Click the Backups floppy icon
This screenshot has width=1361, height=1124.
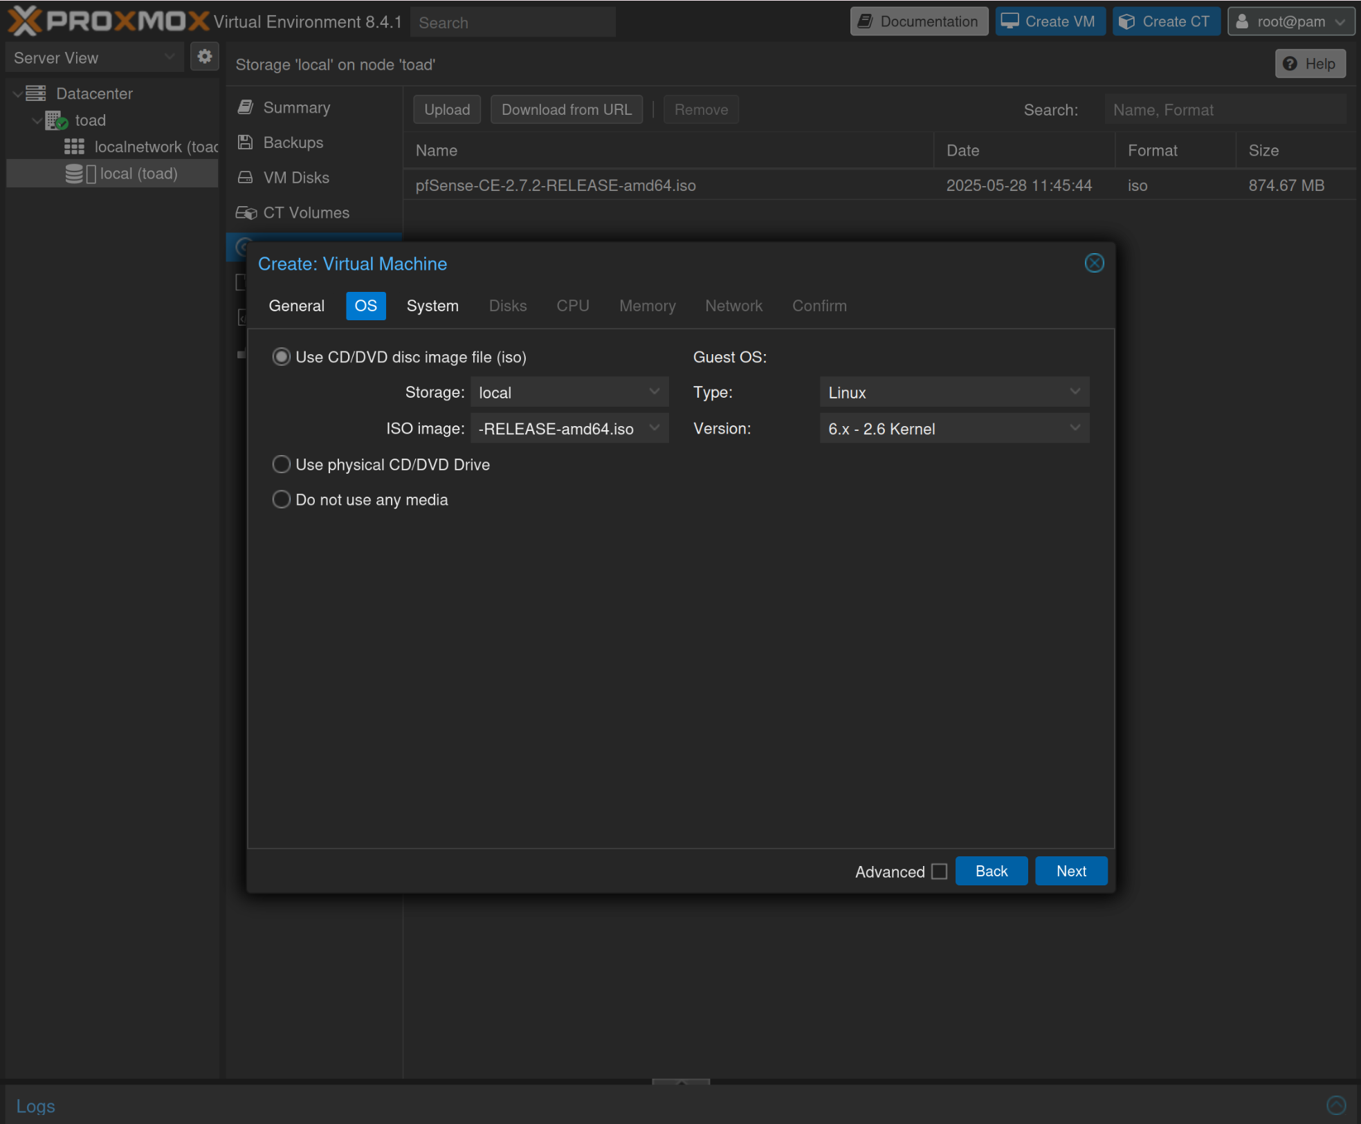245,142
